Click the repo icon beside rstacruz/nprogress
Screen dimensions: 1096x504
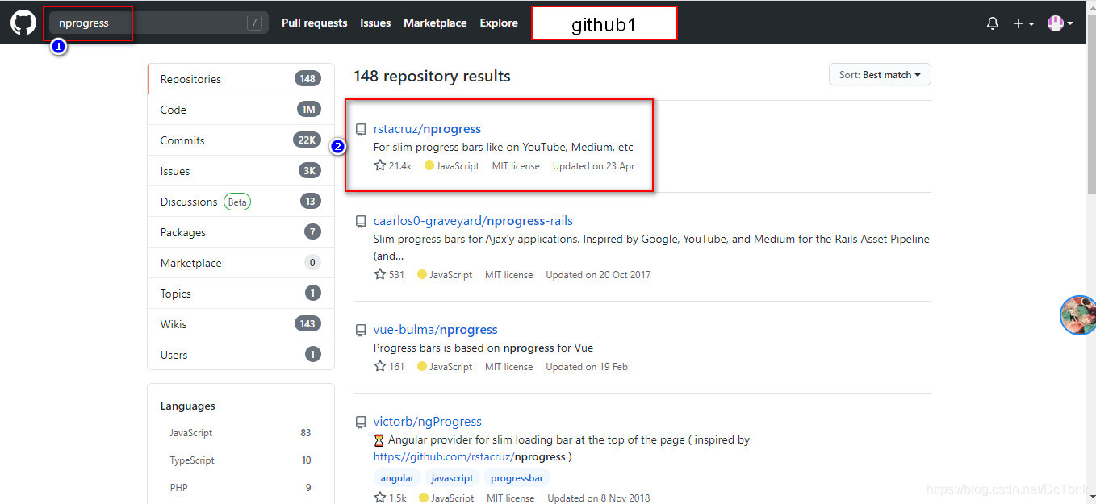361,130
